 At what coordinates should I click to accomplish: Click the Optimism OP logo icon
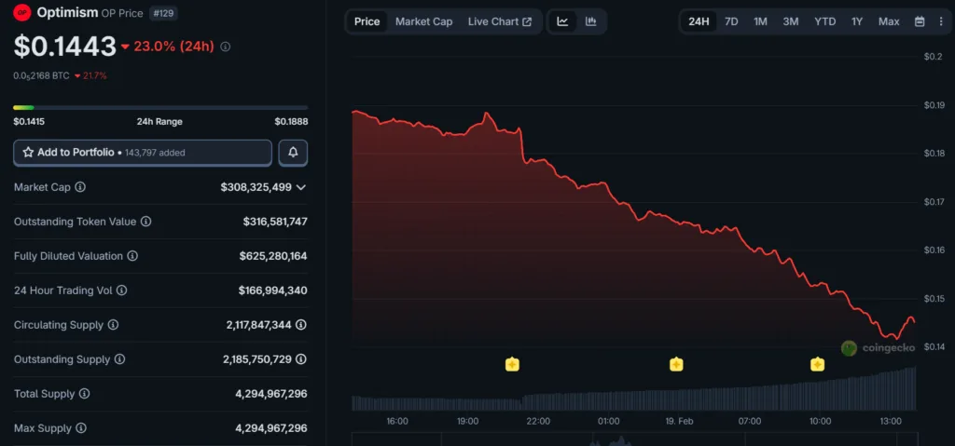click(x=22, y=12)
